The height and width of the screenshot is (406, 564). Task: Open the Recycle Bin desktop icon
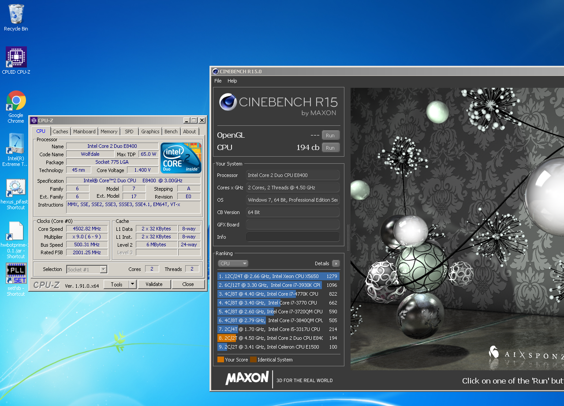[16, 18]
